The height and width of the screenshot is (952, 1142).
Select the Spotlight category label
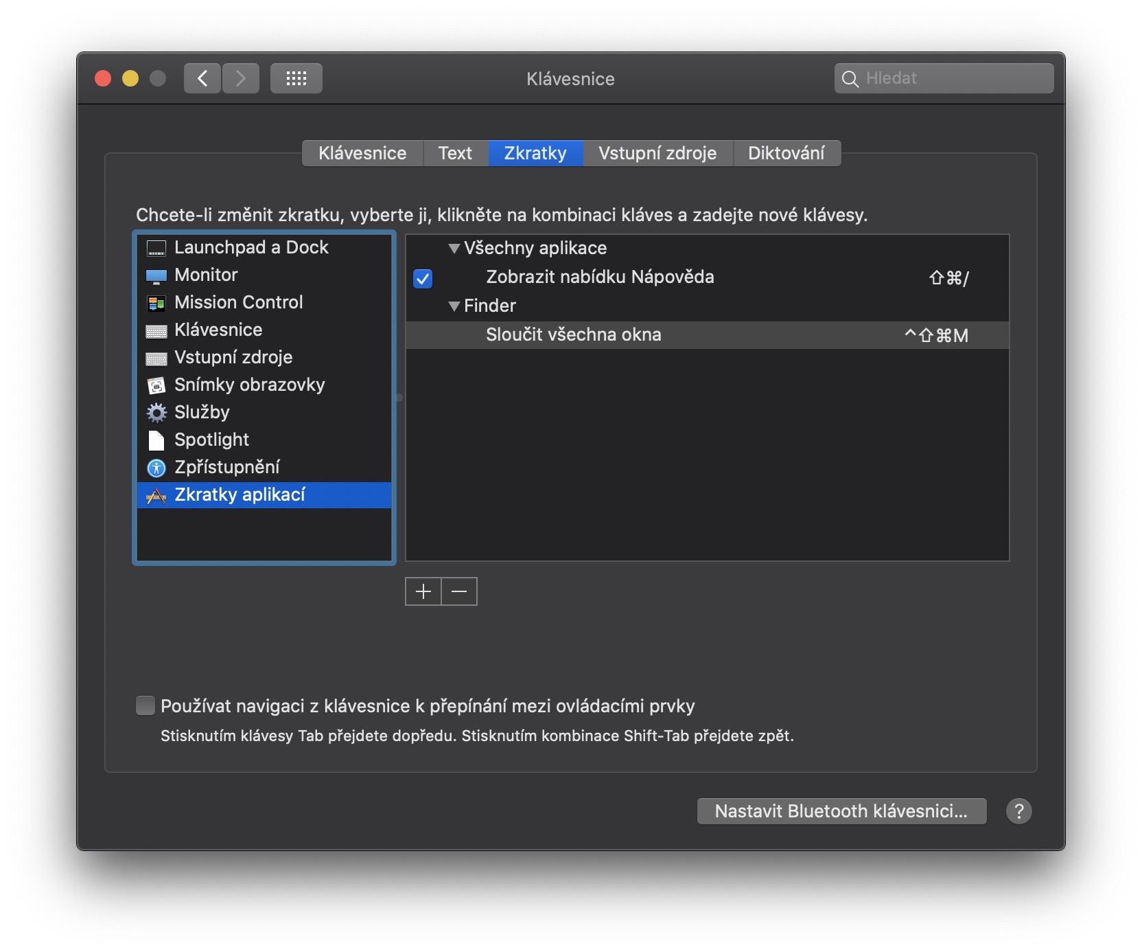click(x=211, y=440)
